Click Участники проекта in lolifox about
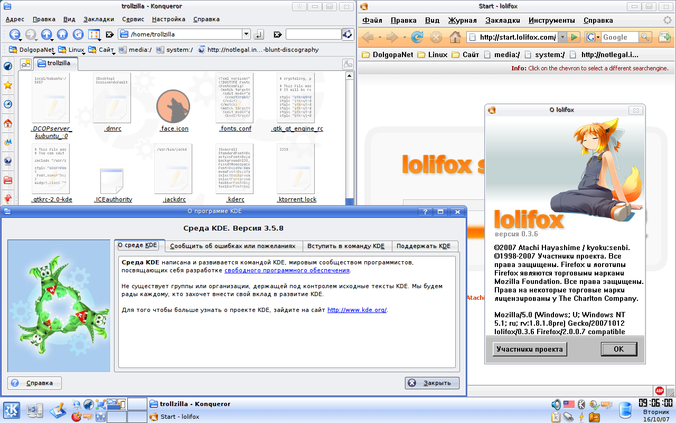676x423 pixels. (x=530, y=349)
